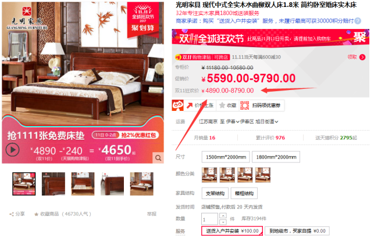The height and width of the screenshot is (238, 374).
Task: Choose 箱框结构 furniture structure
Action: pos(244,193)
